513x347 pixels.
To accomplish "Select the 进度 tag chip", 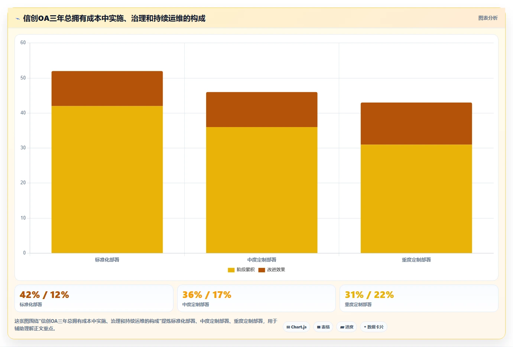I will 347,327.
